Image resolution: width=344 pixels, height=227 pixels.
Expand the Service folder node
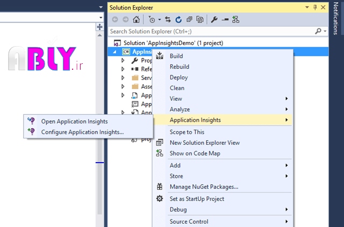[x=123, y=78]
